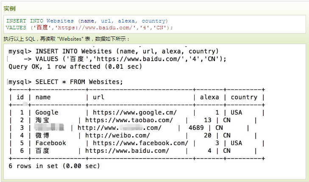
Task: Click the USA cell in Facebook row
Action: 236,143
